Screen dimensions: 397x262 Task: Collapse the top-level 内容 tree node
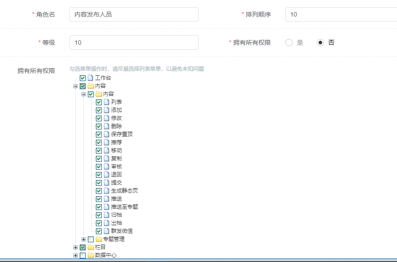coord(75,86)
